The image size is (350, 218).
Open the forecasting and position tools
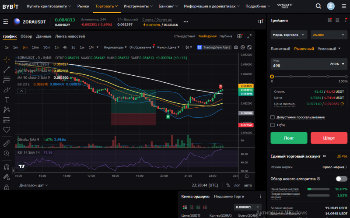[7, 120]
